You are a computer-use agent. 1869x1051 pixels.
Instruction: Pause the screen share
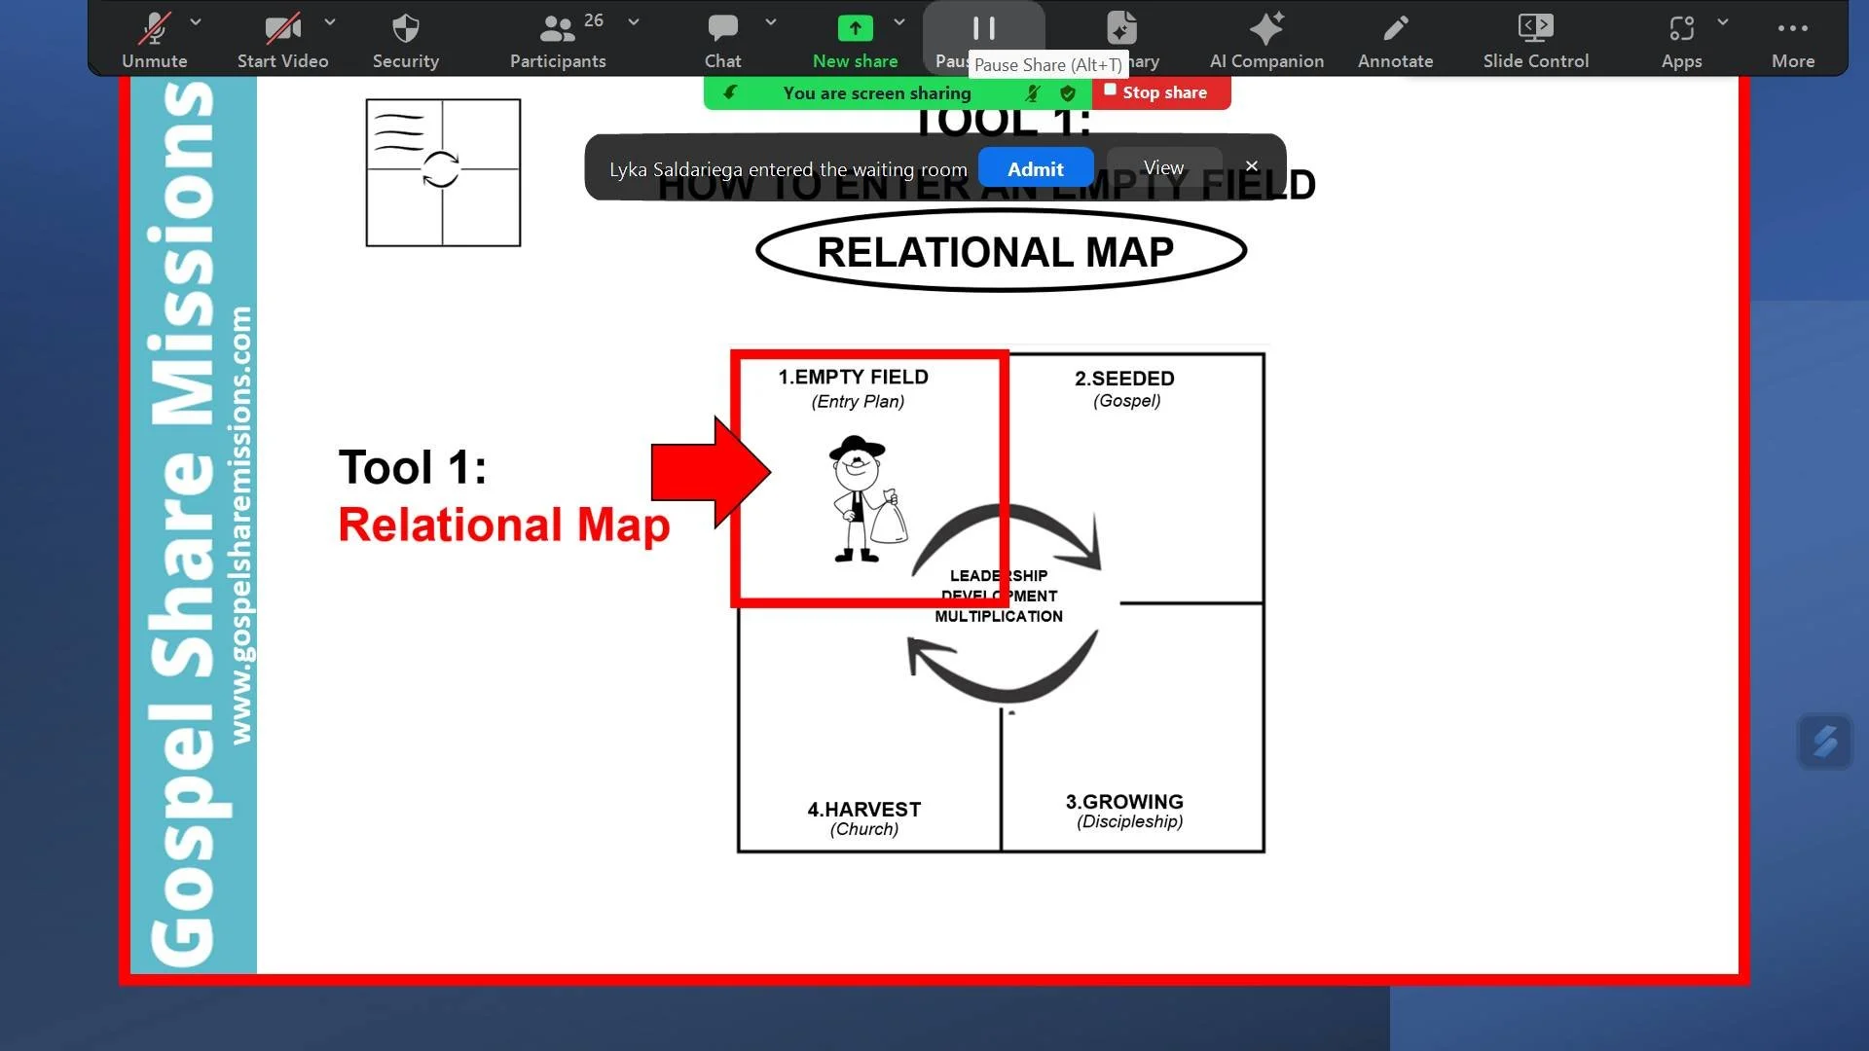tap(983, 29)
